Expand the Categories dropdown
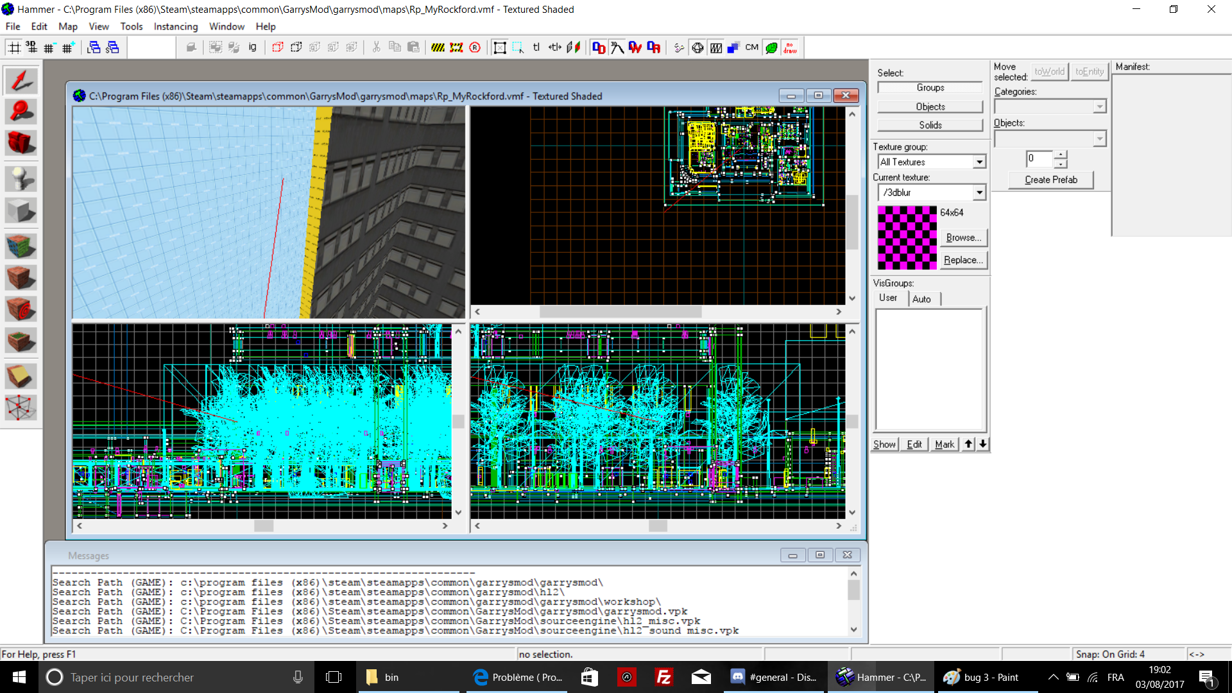 tap(1100, 107)
